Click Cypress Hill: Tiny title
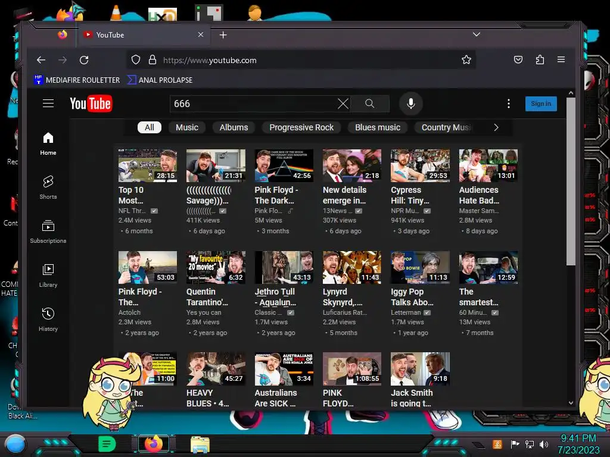Screen dimensions: 610x457 click(x=410, y=195)
